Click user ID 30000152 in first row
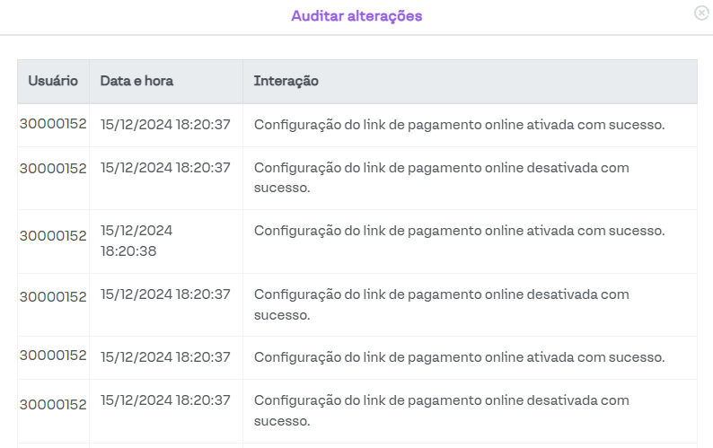The image size is (713, 448). (x=53, y=124)
